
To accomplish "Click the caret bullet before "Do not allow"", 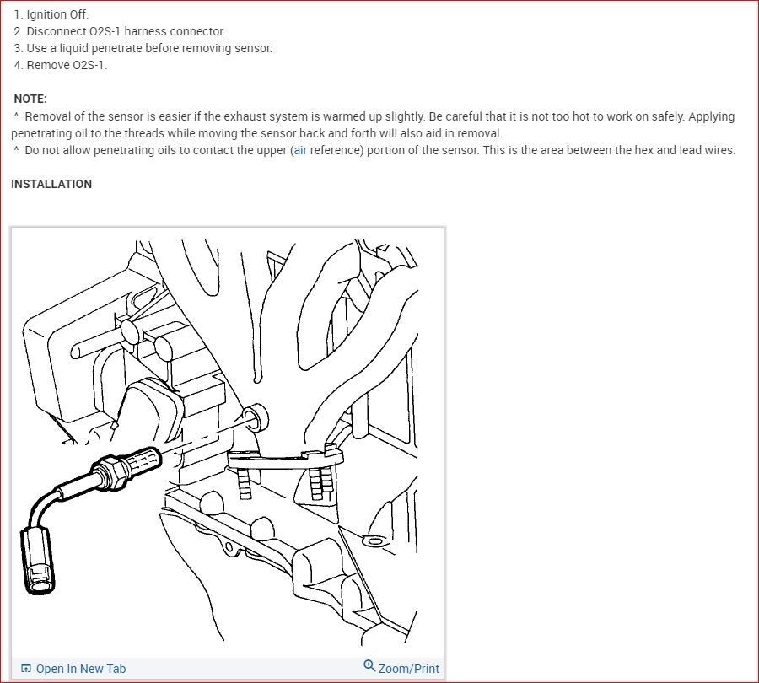I will pyautogui.click(x=17, y=150).
